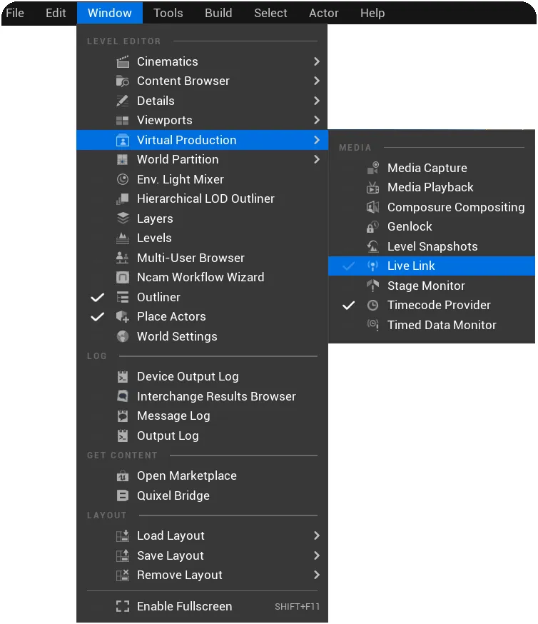Open the Actor menu

324,13
